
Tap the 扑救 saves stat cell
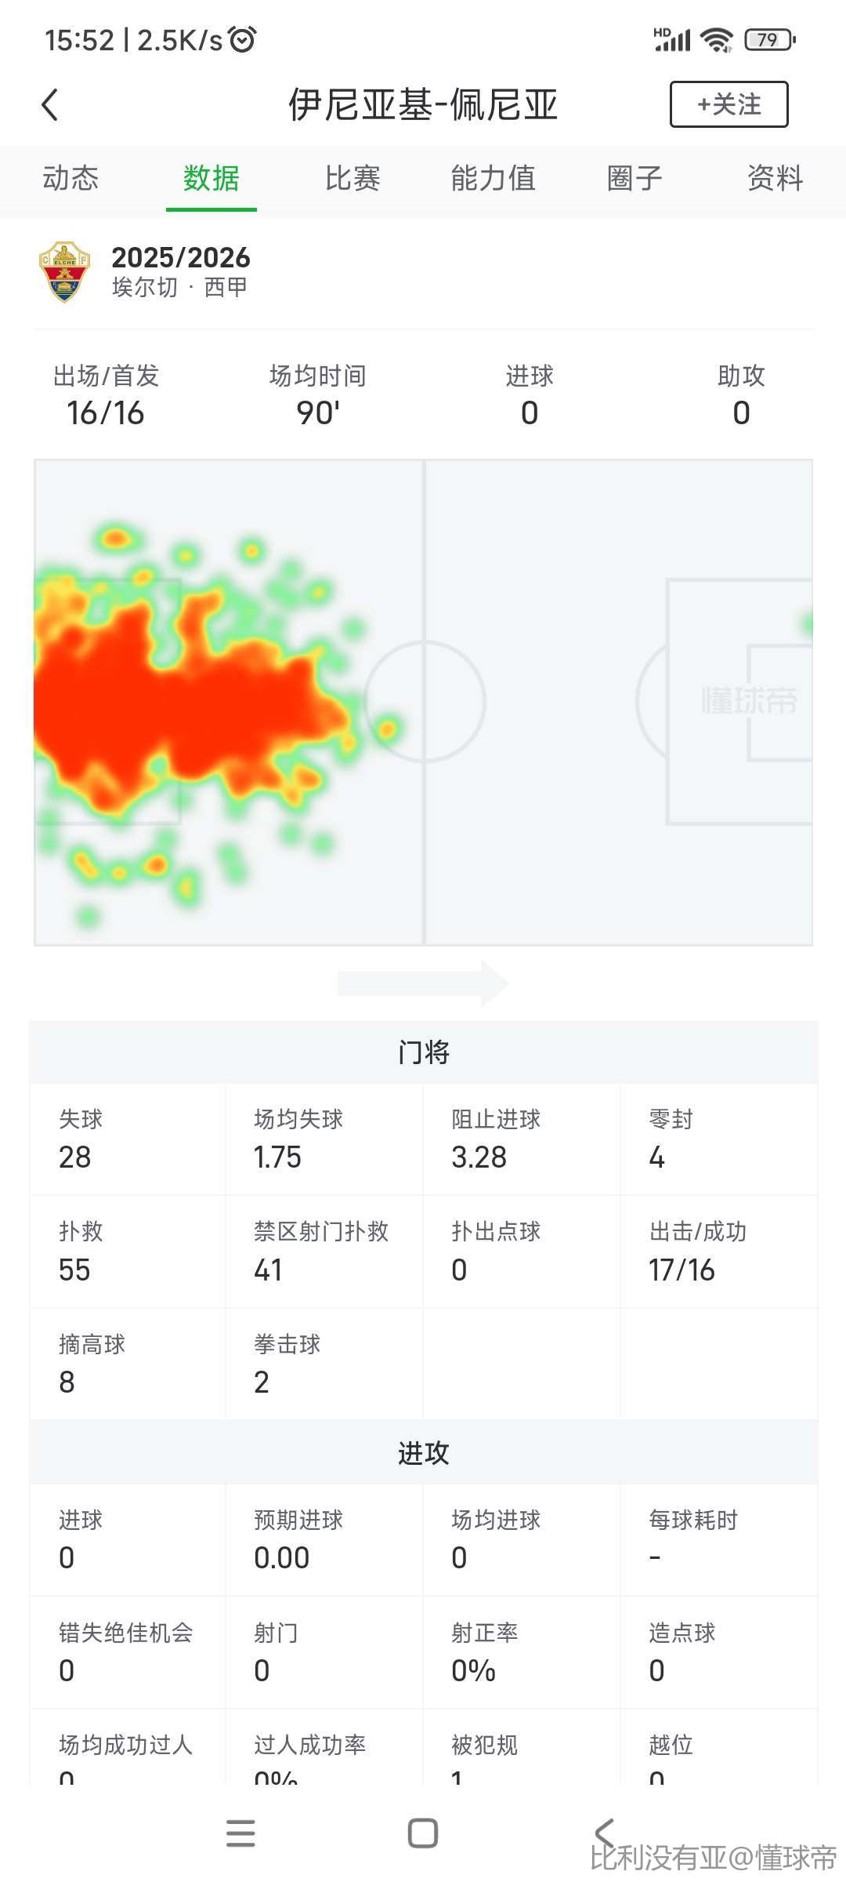(x=128, y=1252)
